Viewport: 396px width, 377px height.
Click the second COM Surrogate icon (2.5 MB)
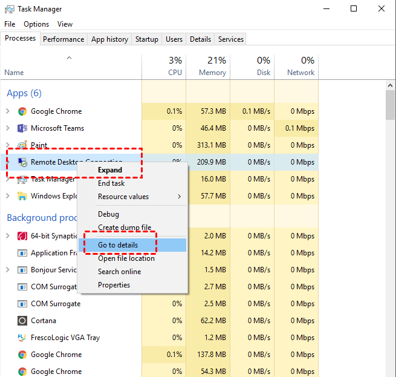click(22, 304)
